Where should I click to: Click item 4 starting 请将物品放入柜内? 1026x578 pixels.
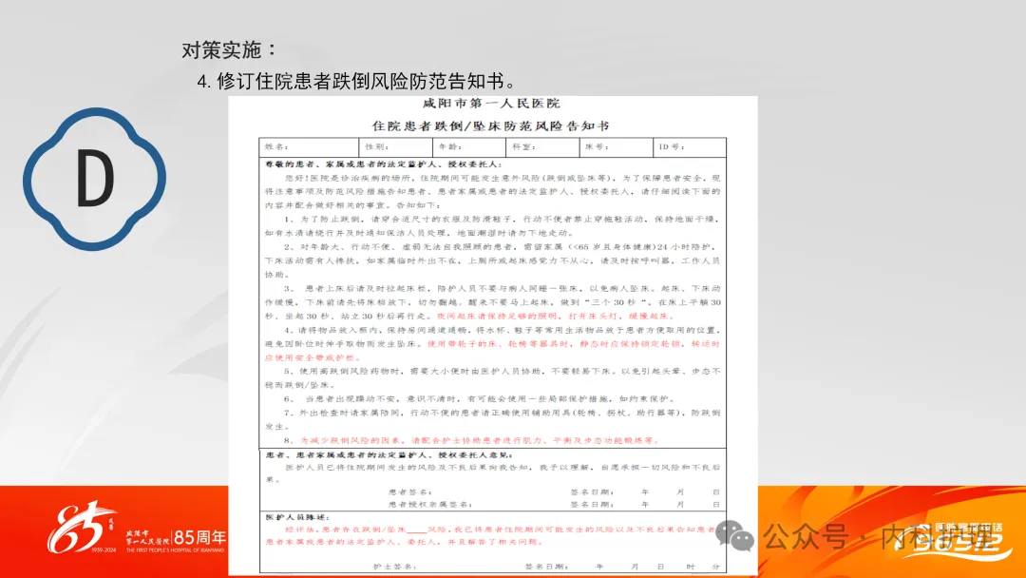click(x=492, y=343)
